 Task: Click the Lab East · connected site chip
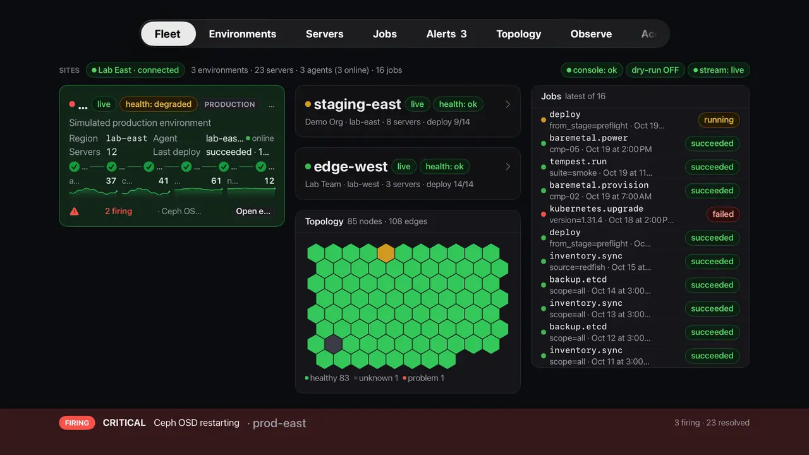135,70
